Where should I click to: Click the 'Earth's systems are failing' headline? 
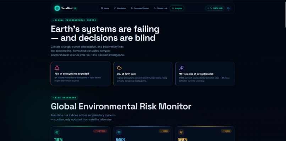tap(105, 29)
